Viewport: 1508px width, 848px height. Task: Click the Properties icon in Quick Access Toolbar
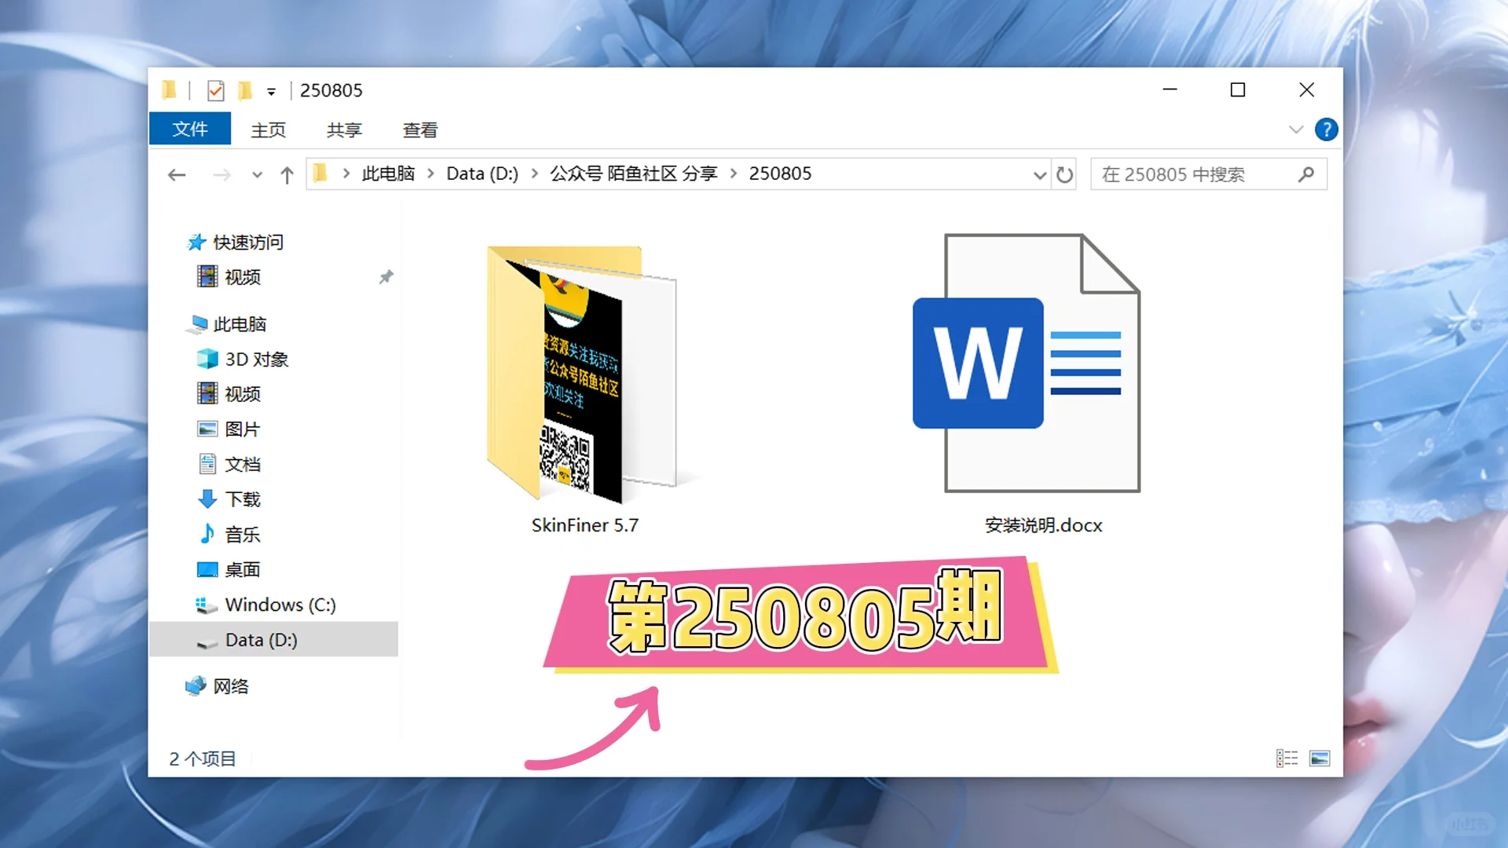pyautogui.click(x=214, y=90)
